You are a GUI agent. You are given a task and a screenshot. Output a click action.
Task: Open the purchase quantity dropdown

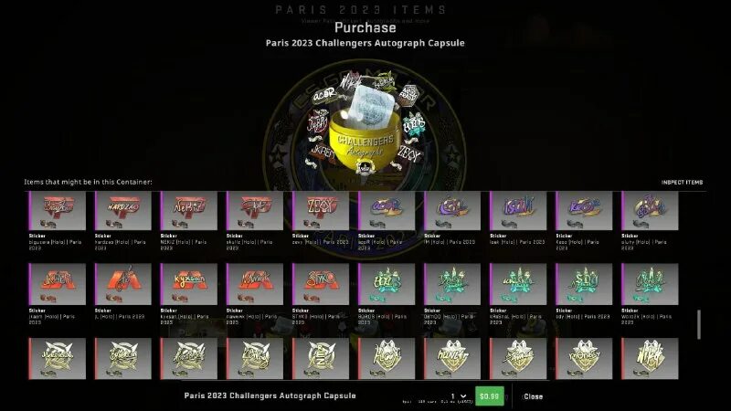[459, 396]
